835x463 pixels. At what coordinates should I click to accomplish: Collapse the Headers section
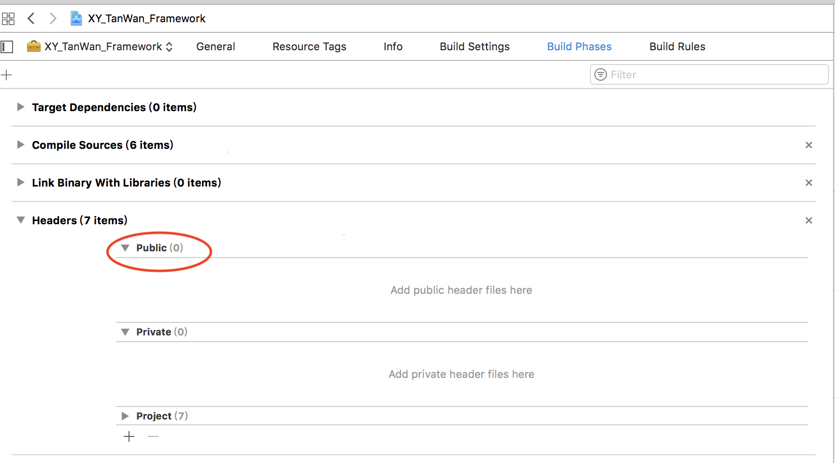(x=21, y=220)
